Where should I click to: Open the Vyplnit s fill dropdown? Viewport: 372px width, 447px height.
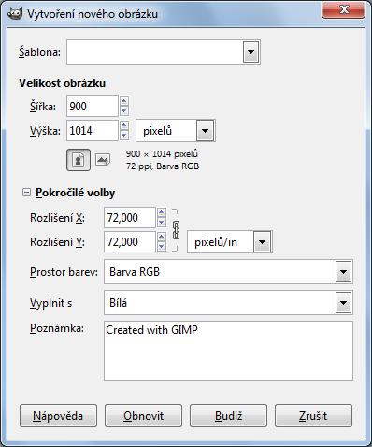click(344, 302)
